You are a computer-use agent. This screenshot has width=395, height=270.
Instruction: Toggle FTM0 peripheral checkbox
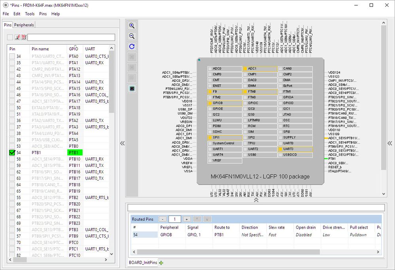(x=245, y=92)
